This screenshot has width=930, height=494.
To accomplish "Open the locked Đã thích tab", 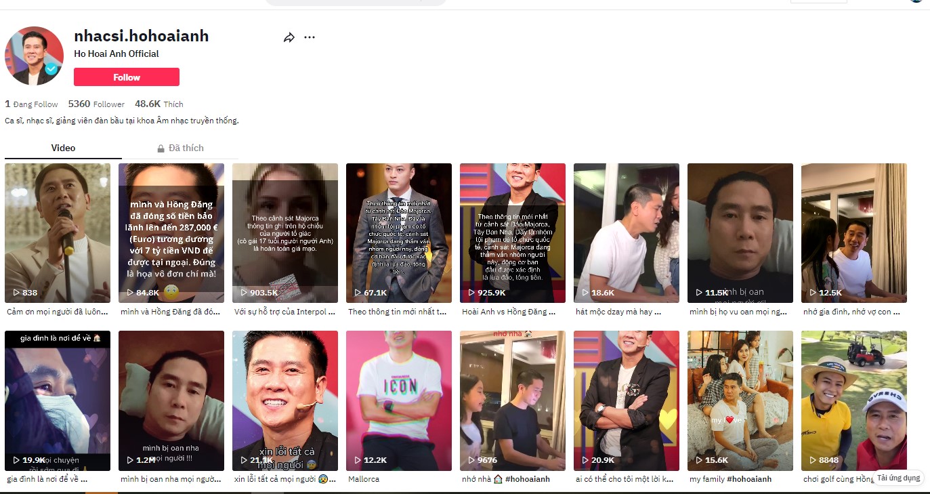I will point(180,148).
